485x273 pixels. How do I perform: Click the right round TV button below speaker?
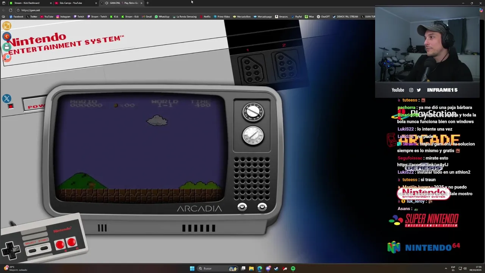point(262,207)
